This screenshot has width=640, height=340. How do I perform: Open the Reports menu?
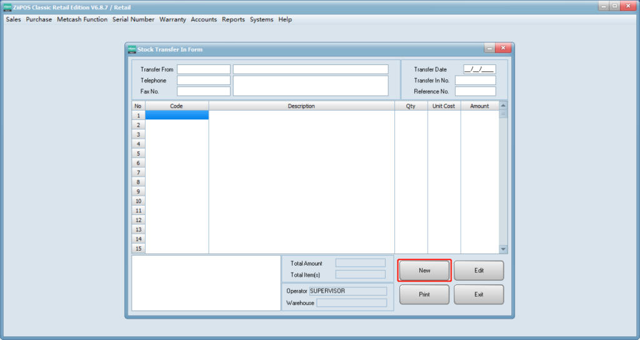pos(233,19)
